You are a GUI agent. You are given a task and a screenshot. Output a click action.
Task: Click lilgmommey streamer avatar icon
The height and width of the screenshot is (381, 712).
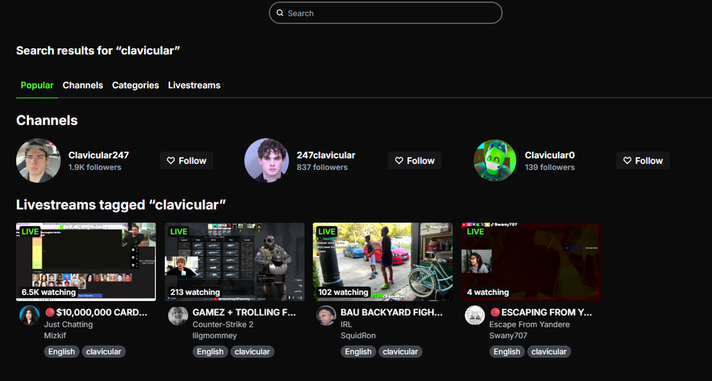coord(178,316)
